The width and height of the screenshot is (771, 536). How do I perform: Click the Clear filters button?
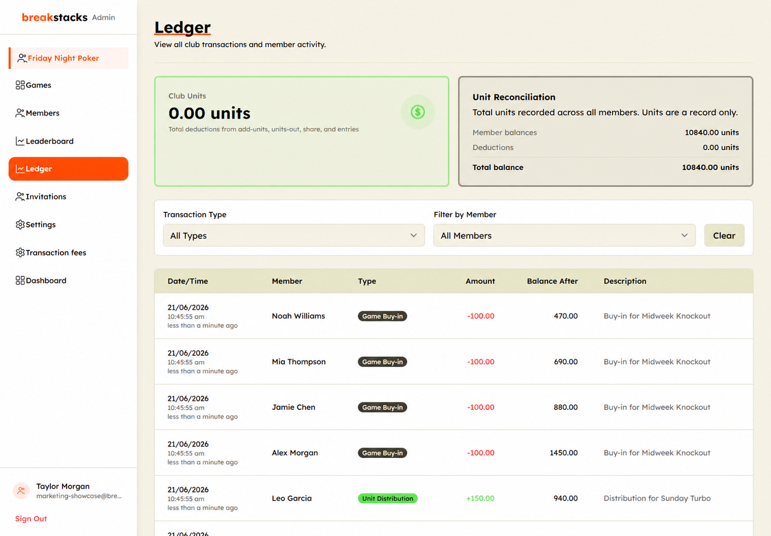click(724, 235)
